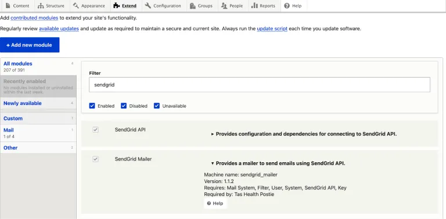Expand the SendGrid API description details

click(x=304, y=134)
